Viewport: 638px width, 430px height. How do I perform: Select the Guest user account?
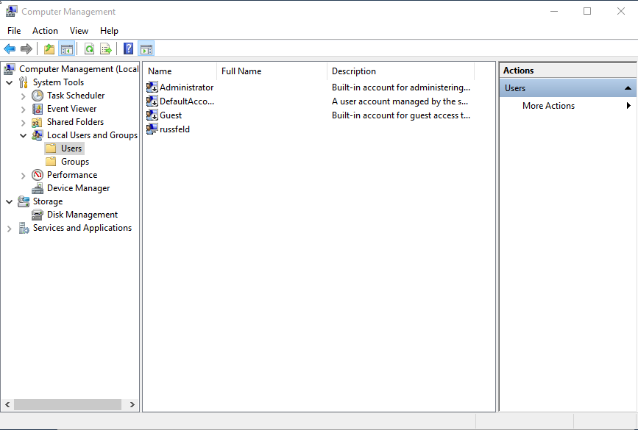[x=171, y=115]
